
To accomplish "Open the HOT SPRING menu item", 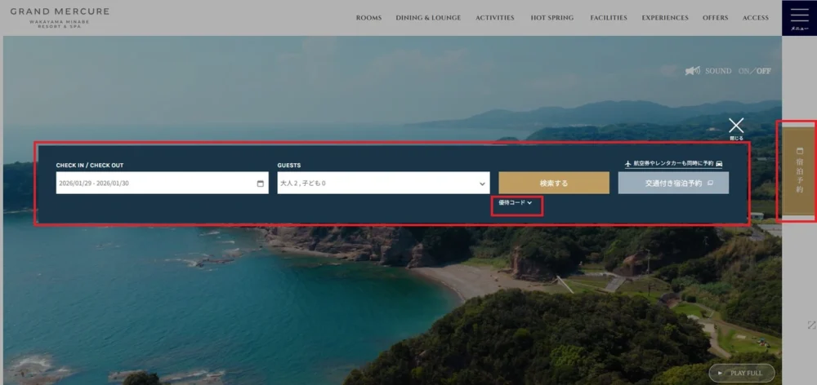I will click(552, 18).
